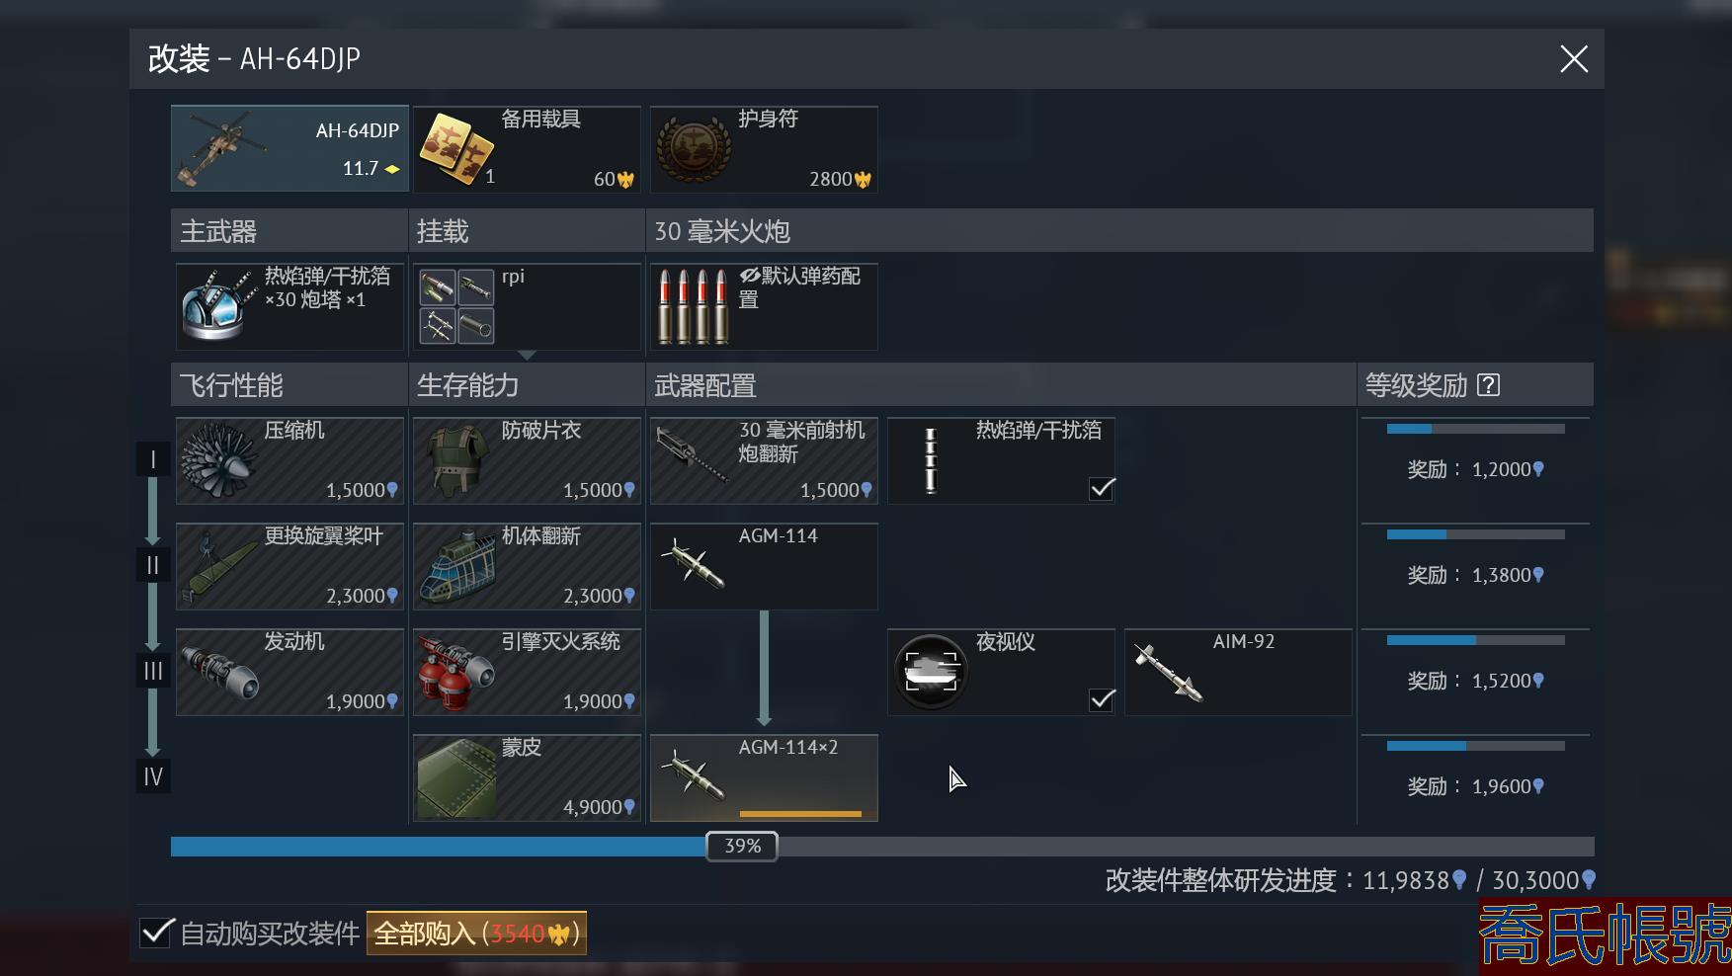
Task: Open the 主武器 turret weapon selector
Action: tap(289, 306)
